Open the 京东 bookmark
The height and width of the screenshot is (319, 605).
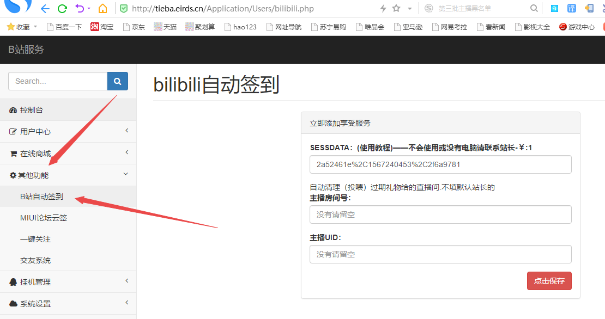(134, 27)
